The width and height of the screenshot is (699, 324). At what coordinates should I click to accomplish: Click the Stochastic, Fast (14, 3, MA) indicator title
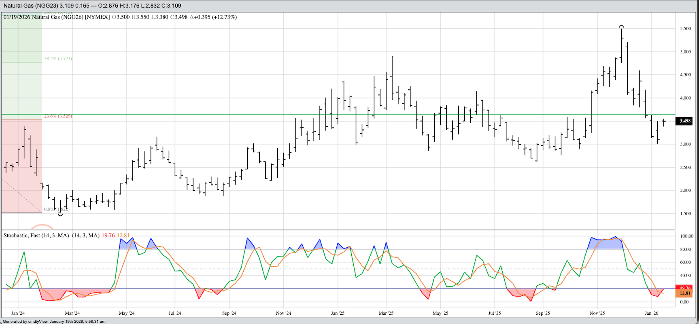click(x=36, y=235)
